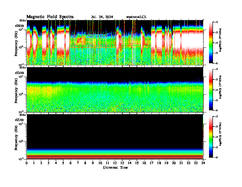The width and height of the screenshot is (242, 187).
Task: Click the "32Hz" label atop dZ/dt panel
Action: [x=23, y=115]
